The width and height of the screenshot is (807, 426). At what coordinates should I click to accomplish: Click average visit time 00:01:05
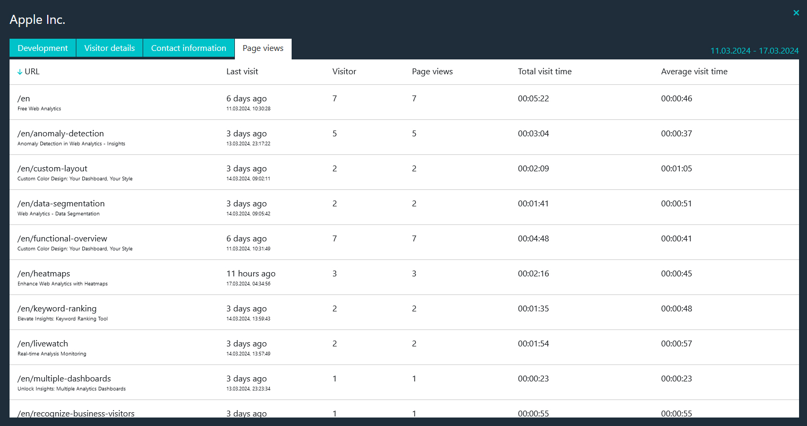(x=677, y=169)
